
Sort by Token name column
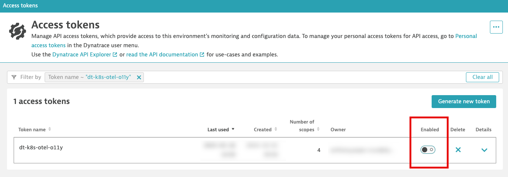35,129
